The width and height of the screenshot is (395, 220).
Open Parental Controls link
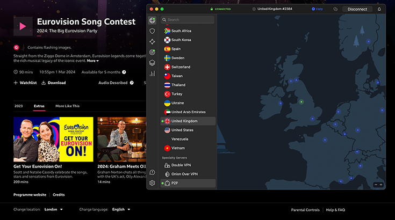pyautogui.click(x=305, y=210)
